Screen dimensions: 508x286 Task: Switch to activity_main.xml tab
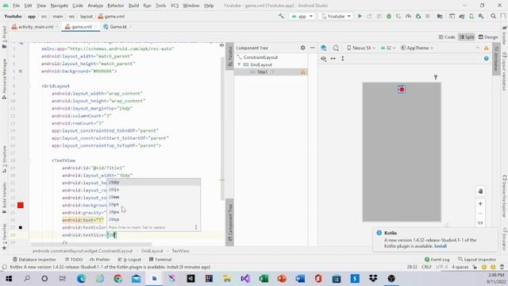[36, 27]
